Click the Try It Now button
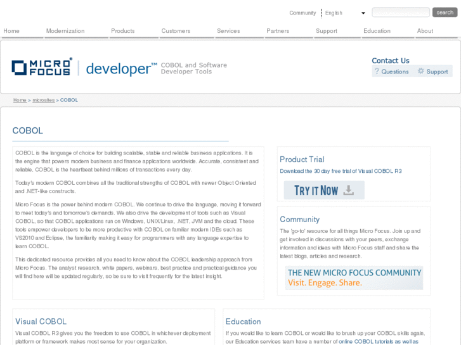The height and width of the screenshot is (345, 461). click(324, 191)
